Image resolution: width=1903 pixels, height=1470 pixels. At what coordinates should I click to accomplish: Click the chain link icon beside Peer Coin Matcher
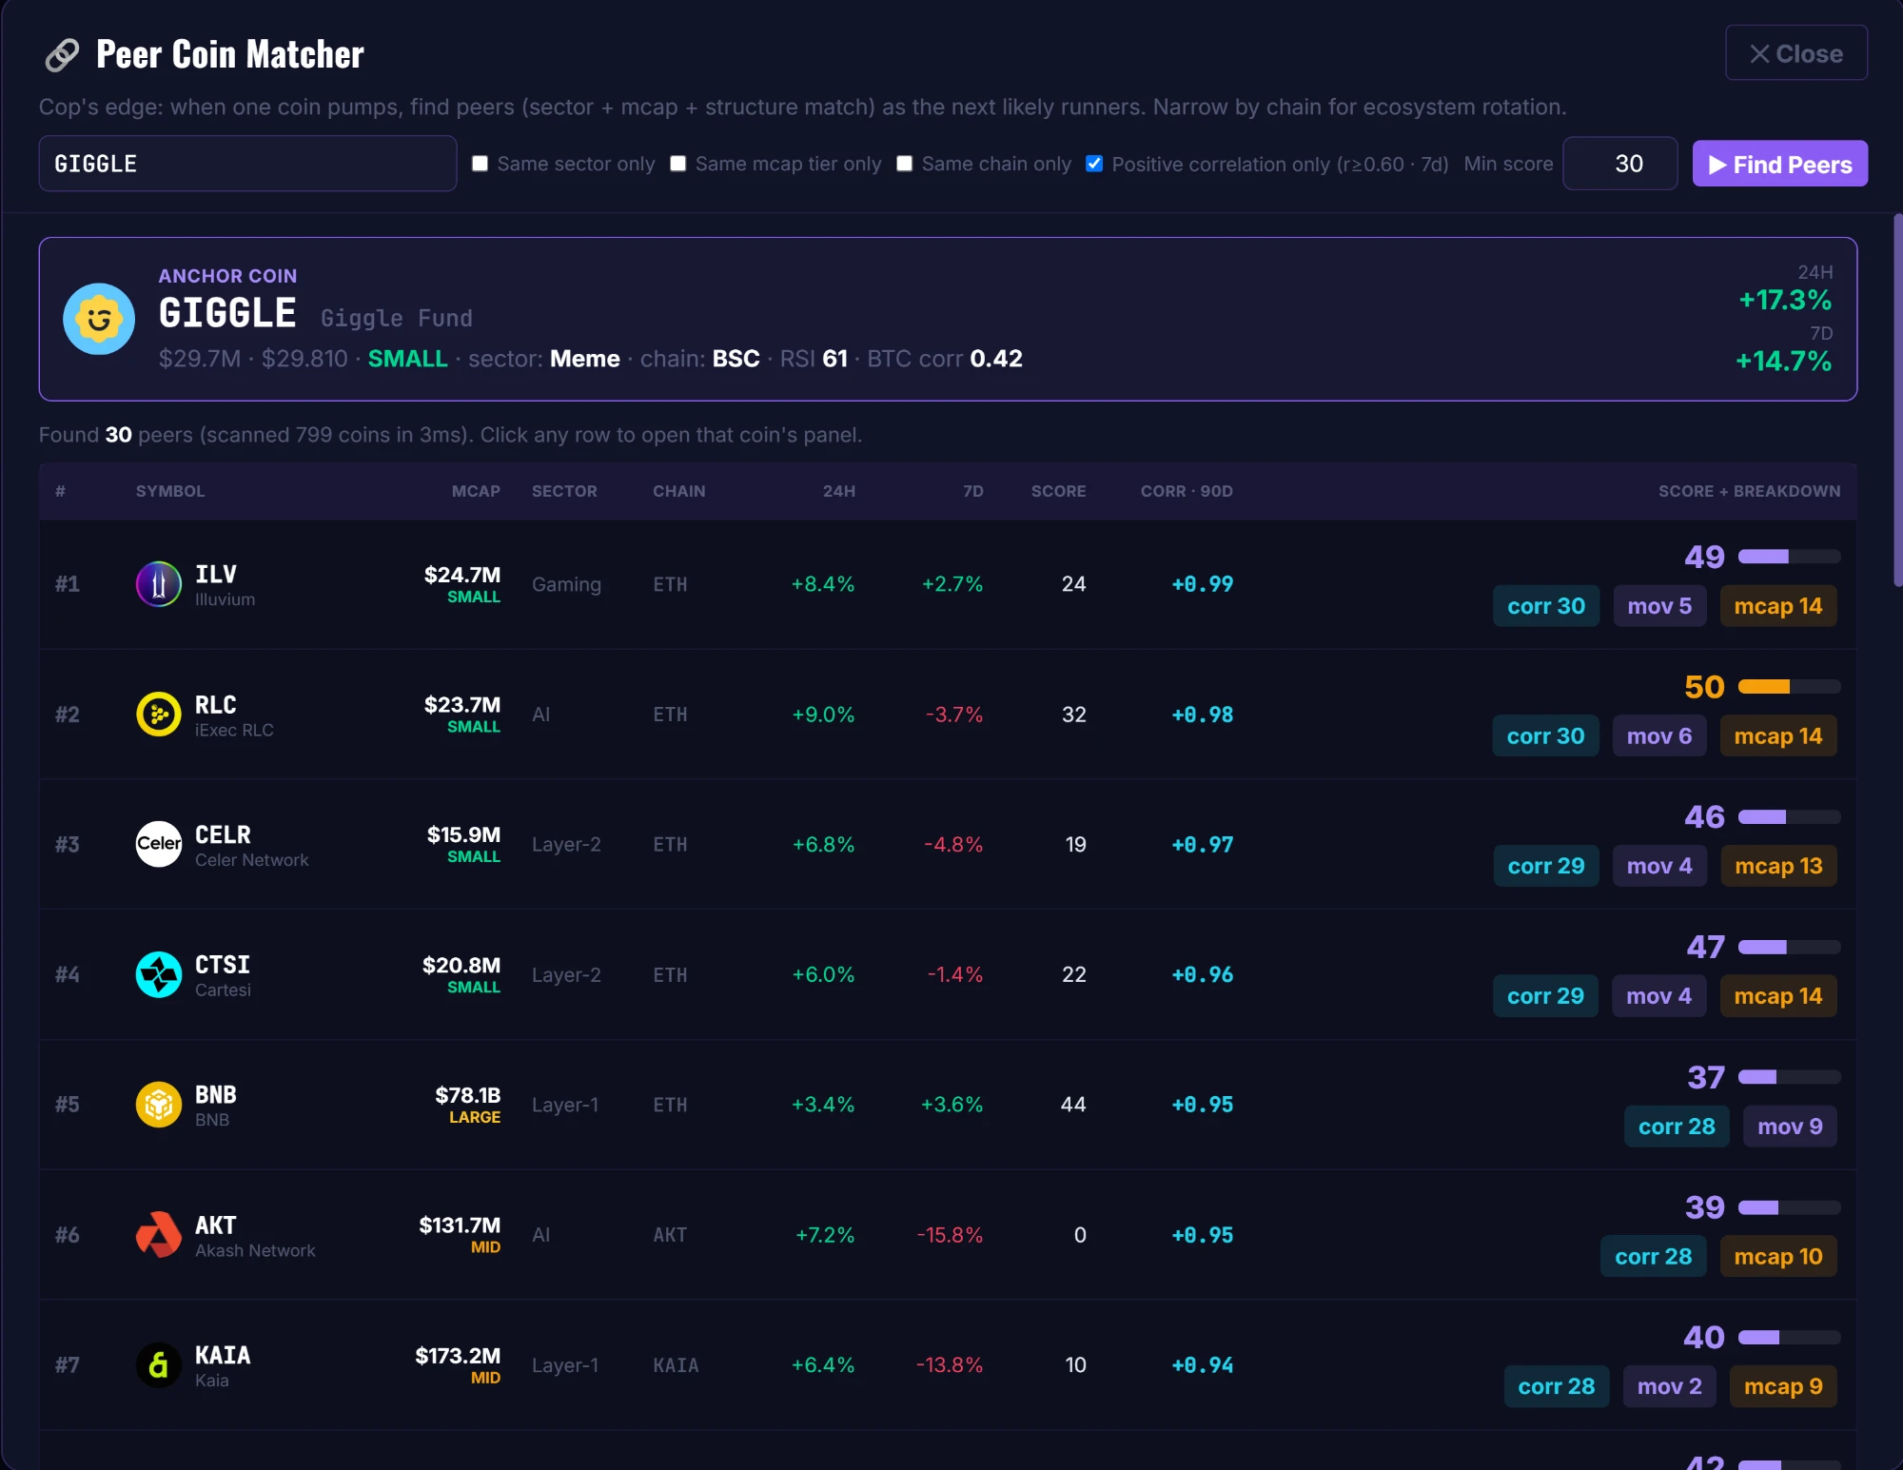(63, 55)
